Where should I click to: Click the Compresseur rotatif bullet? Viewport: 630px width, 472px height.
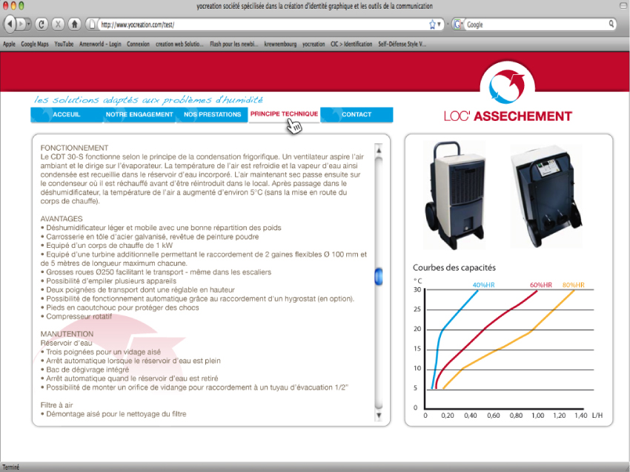pos(76,316)
